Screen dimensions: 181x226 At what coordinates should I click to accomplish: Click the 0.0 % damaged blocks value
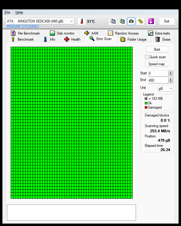point(165,120)
